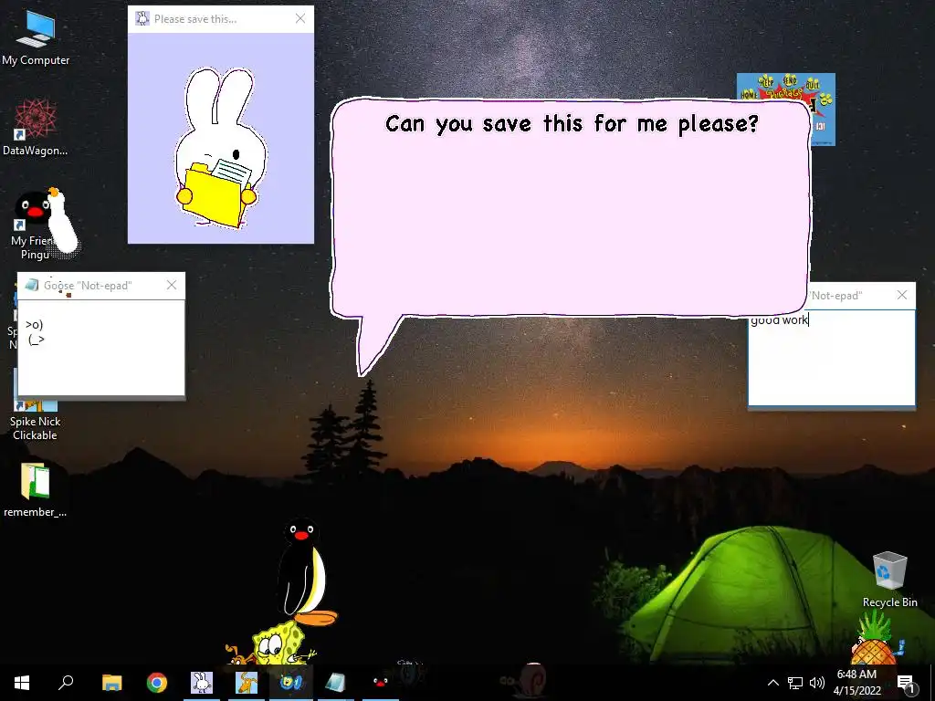
Task: Click the Windows Start button
Action: (x=22, y=683)
